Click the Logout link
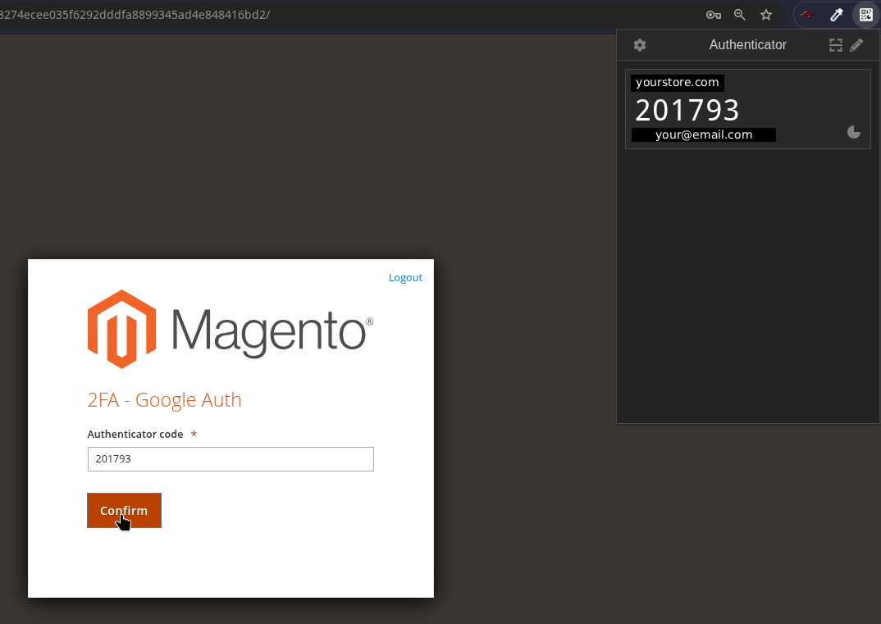 coord(405,277)
